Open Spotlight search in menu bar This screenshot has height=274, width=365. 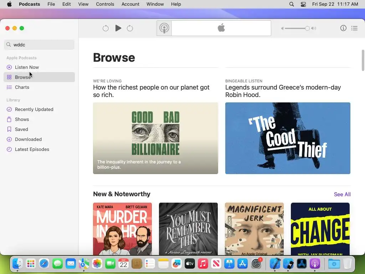point(292,4)
